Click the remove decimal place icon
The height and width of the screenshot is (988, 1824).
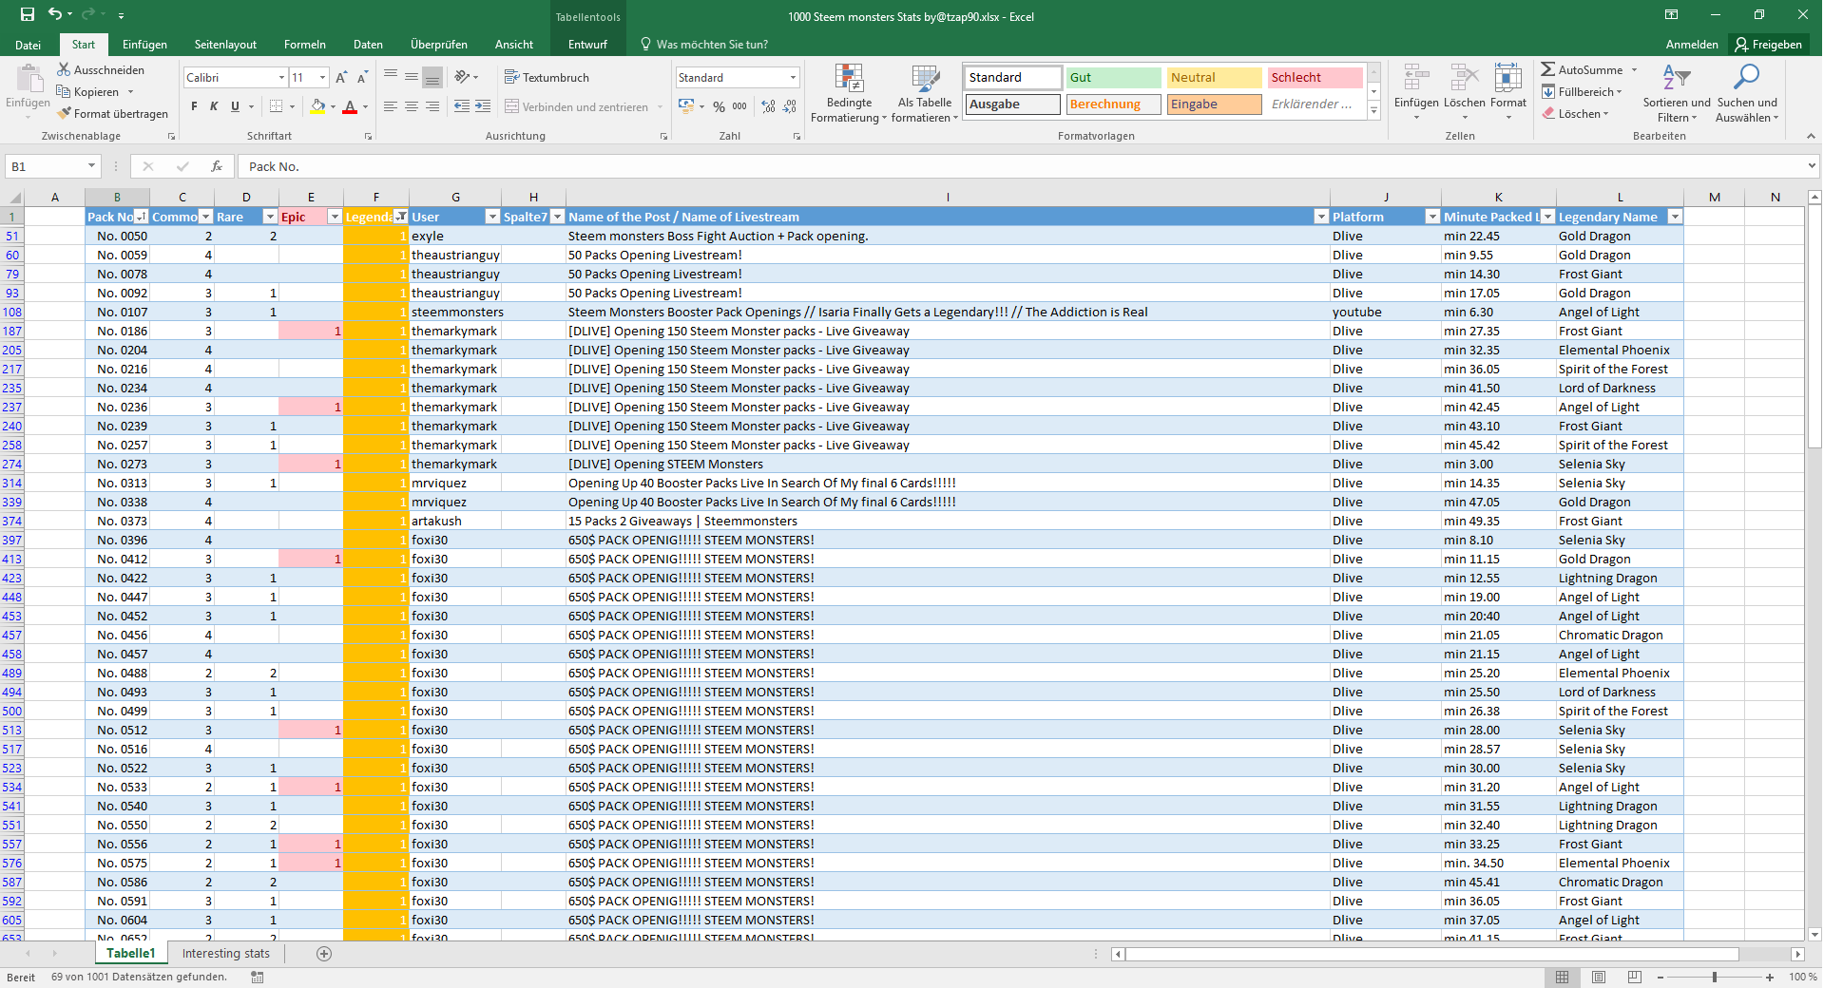pos(789,106)
